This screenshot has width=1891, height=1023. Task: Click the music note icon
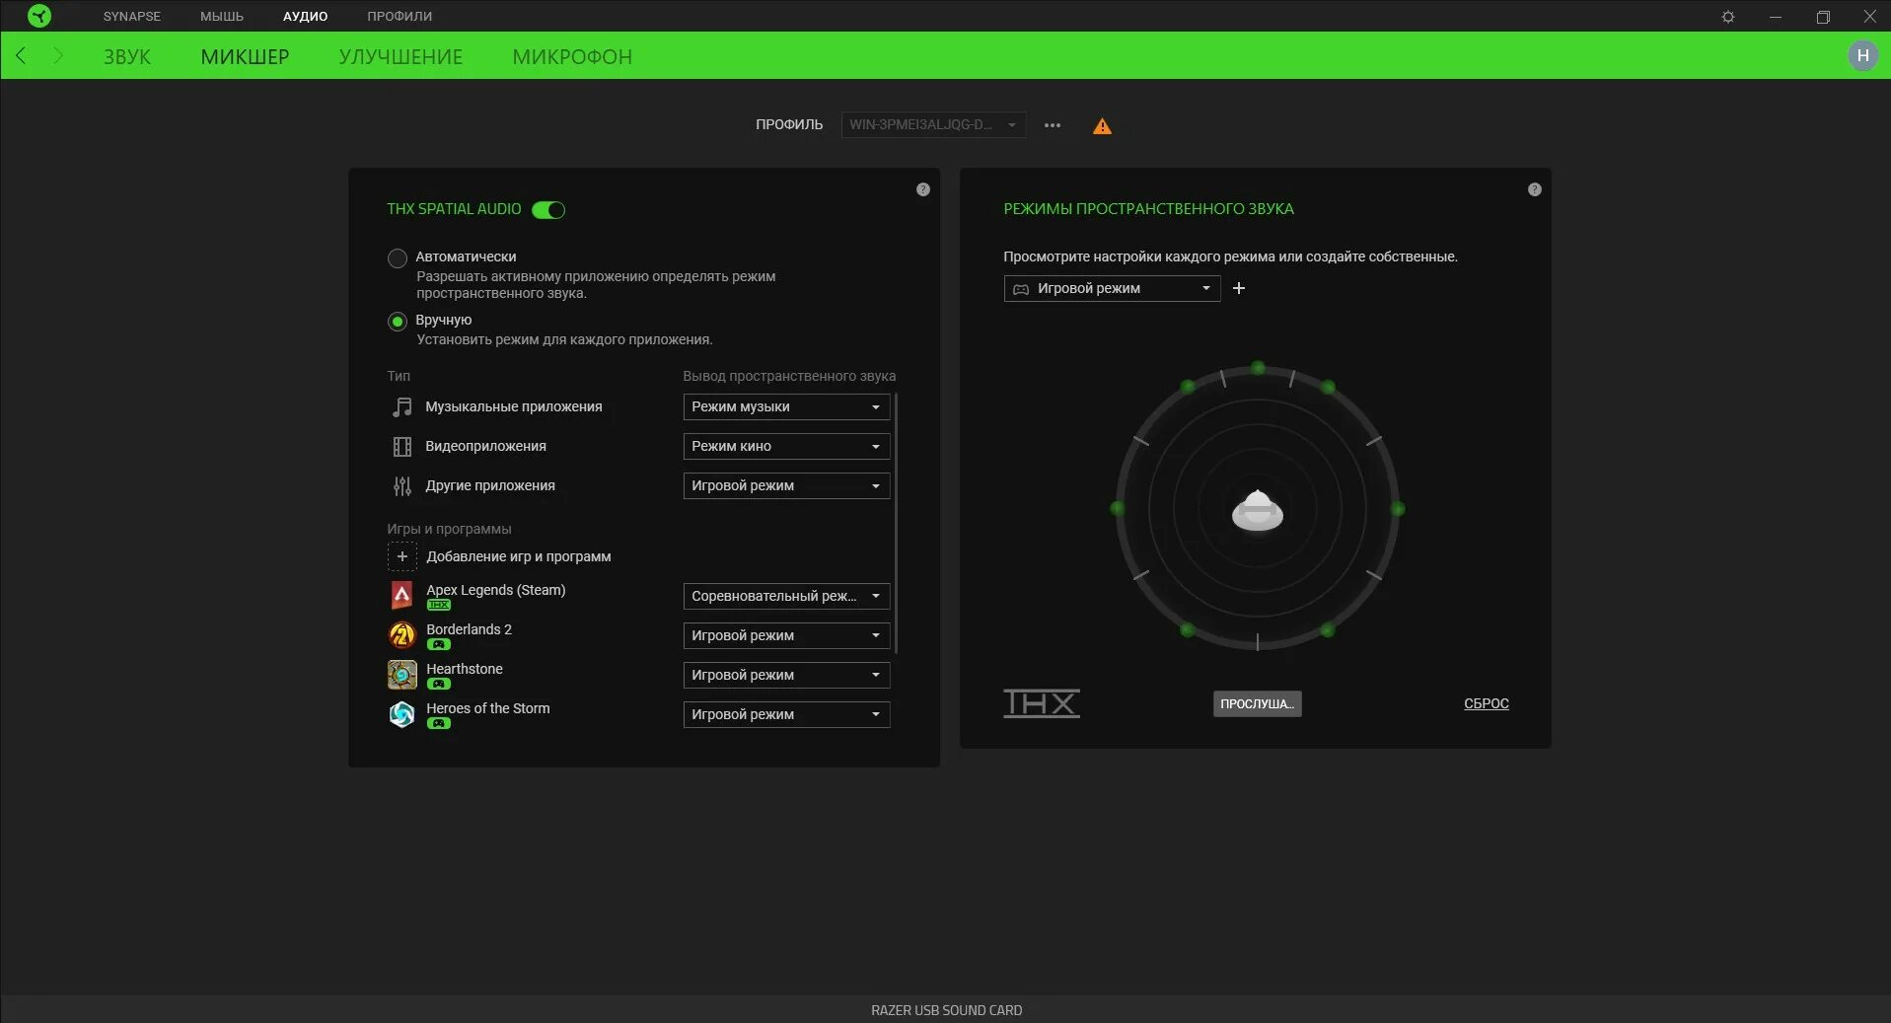(402, 406)
